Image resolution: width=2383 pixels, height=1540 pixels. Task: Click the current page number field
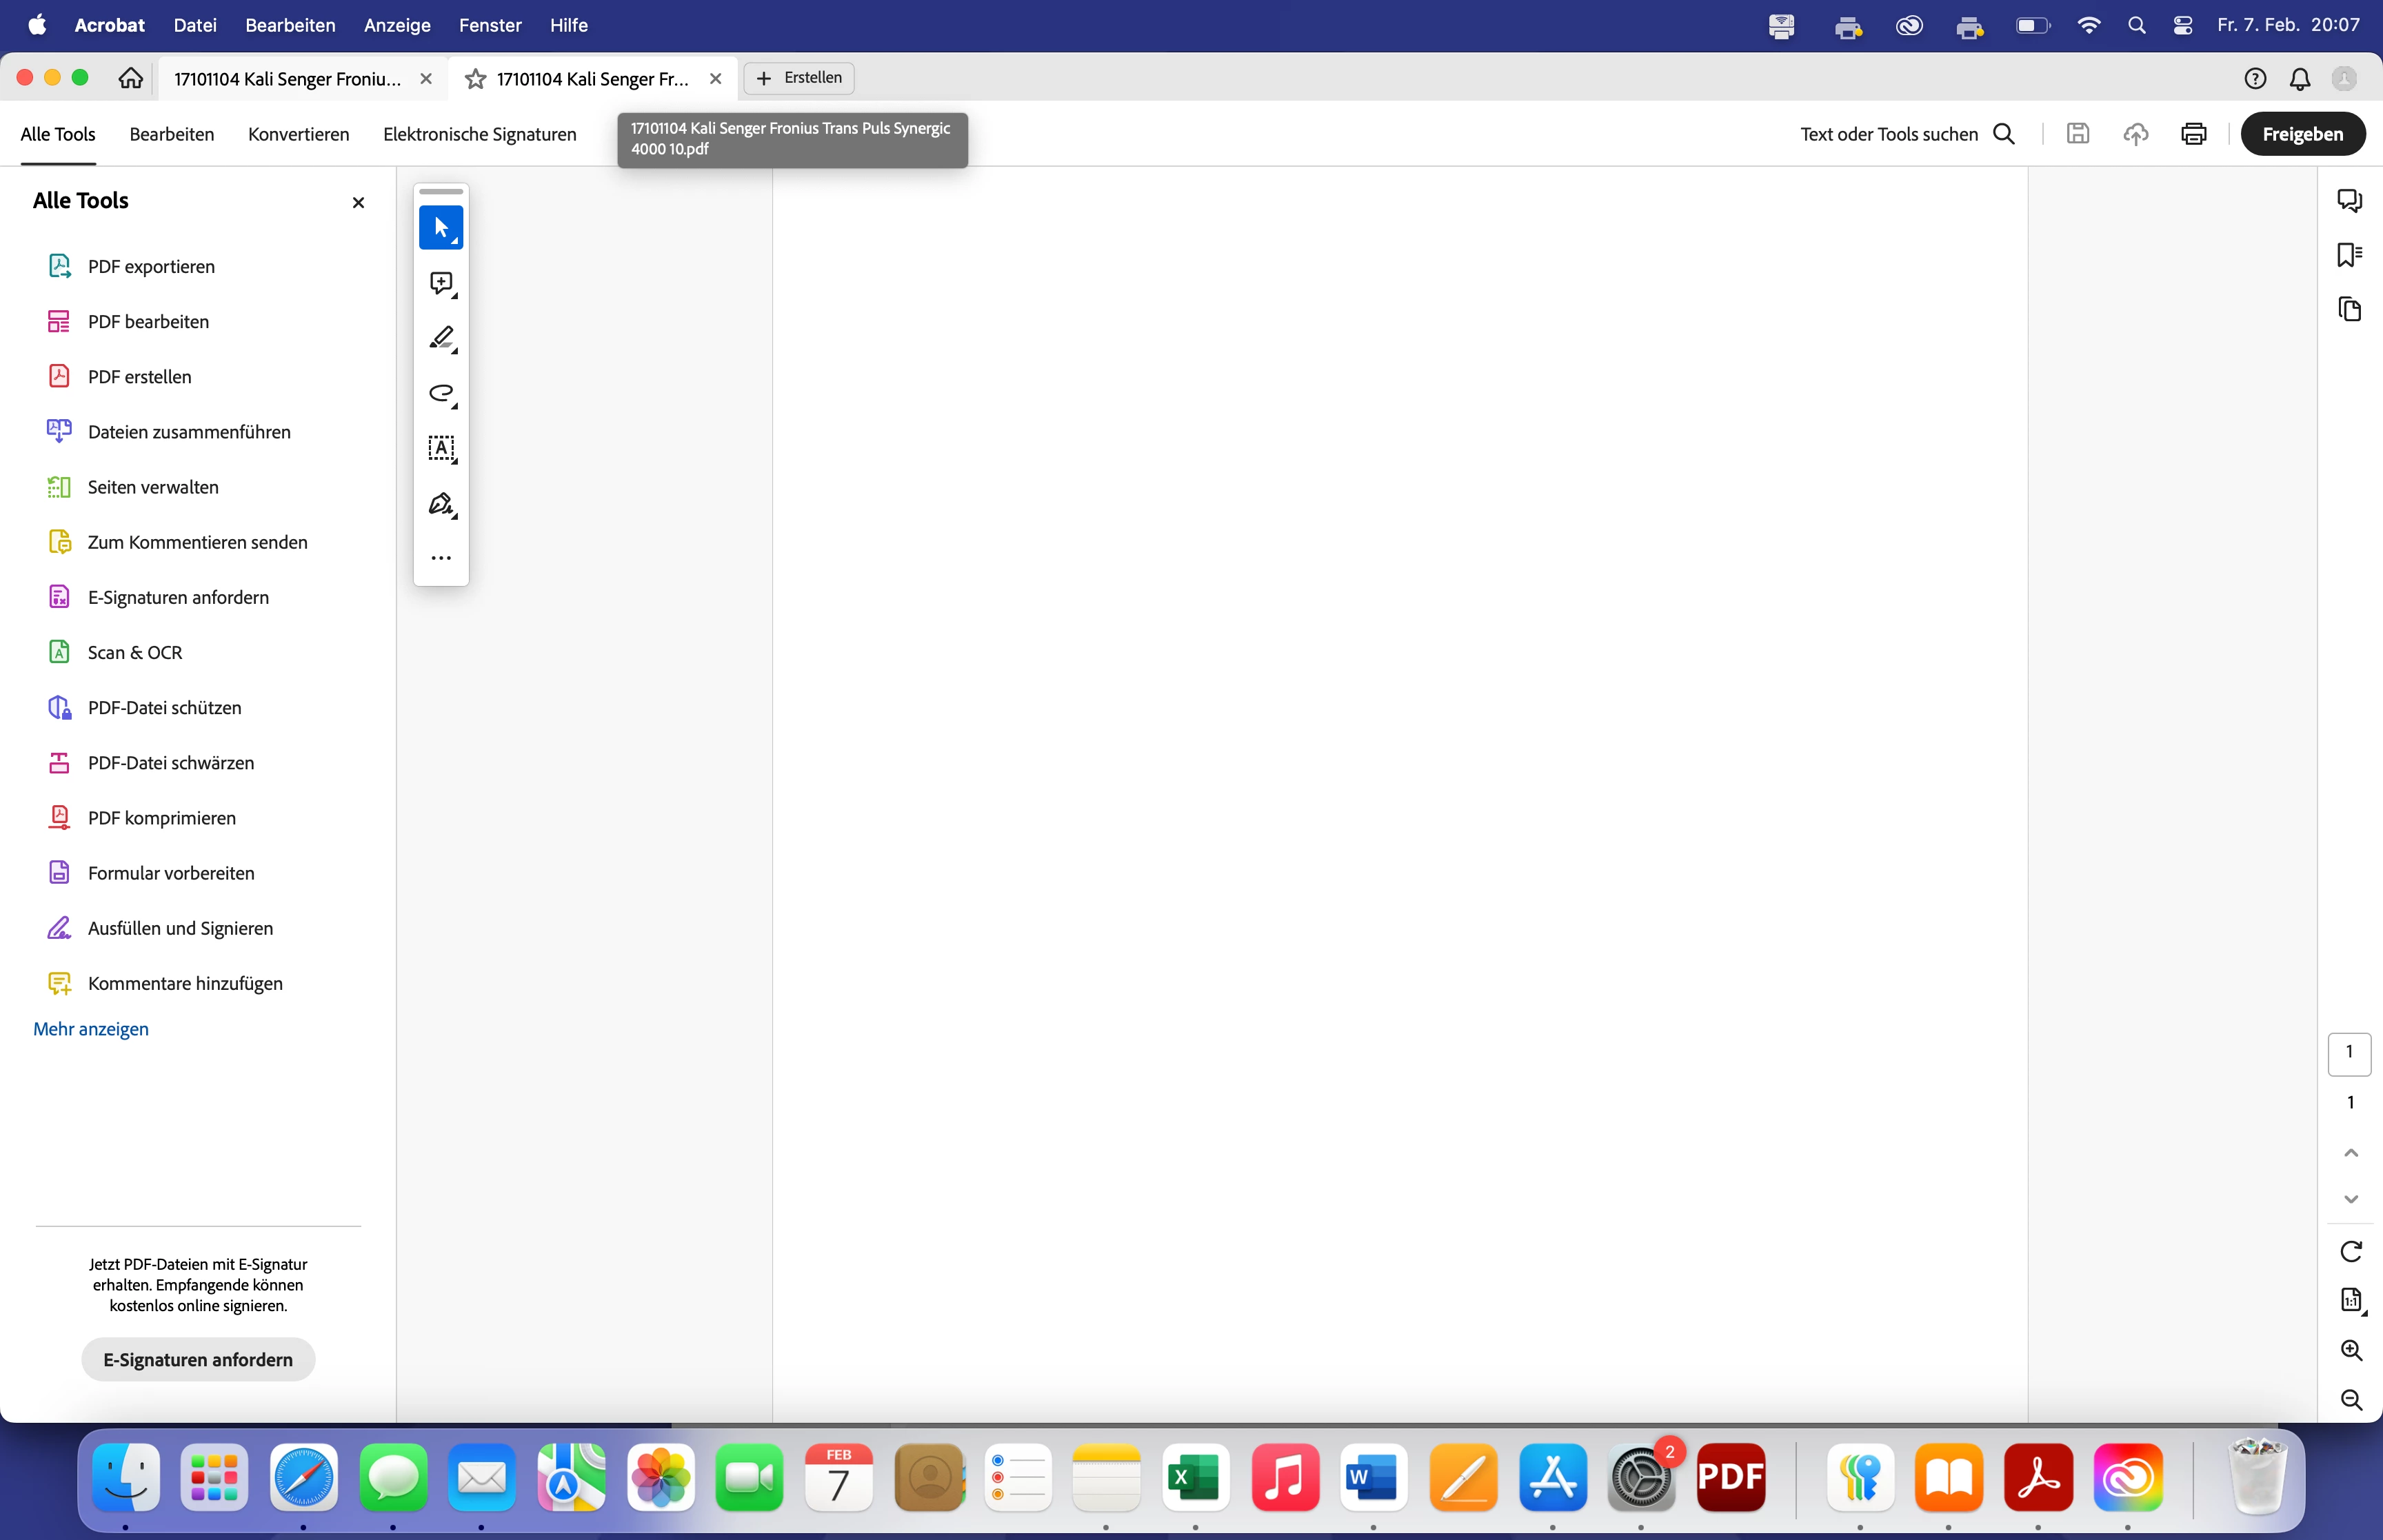click(2349, 1053)
